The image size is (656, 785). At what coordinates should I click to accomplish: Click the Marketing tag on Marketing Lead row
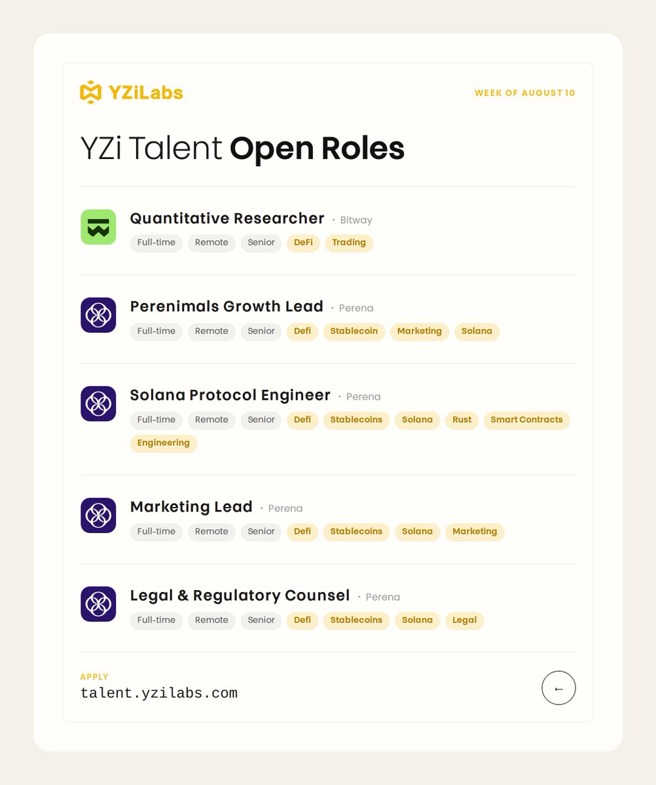pos(475,531)
